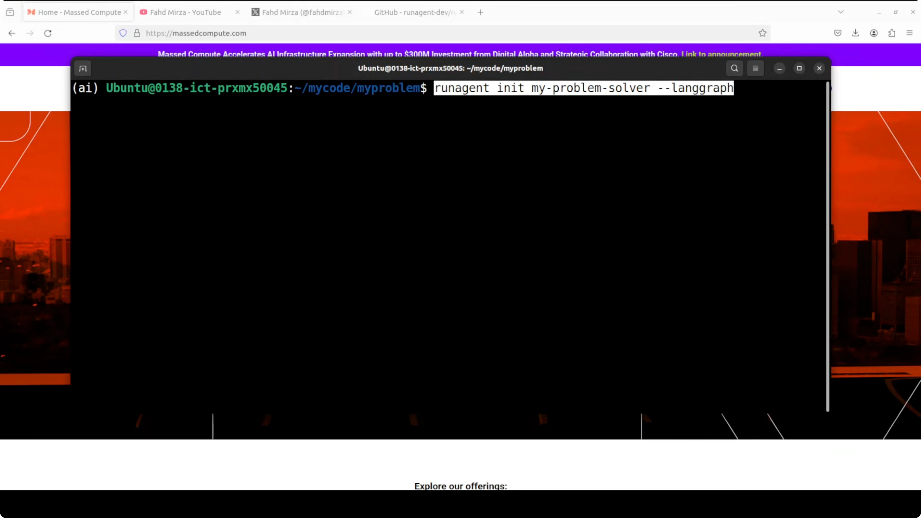Viewport: 921px width, 518px height.
Task: Open the Firefox account icon
Action: tap(873, 33)
